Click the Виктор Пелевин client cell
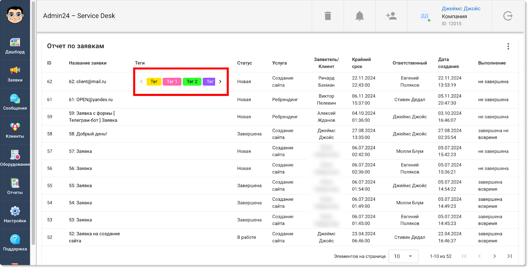528x268 pixels. [x=326, y=100]
